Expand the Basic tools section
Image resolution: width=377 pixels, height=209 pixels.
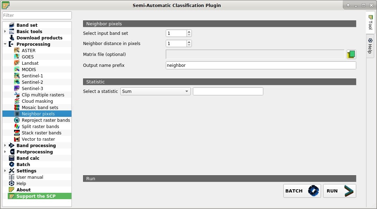click(5, 31)
